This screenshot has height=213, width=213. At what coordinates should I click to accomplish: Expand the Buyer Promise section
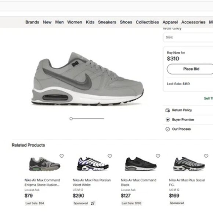188,120
